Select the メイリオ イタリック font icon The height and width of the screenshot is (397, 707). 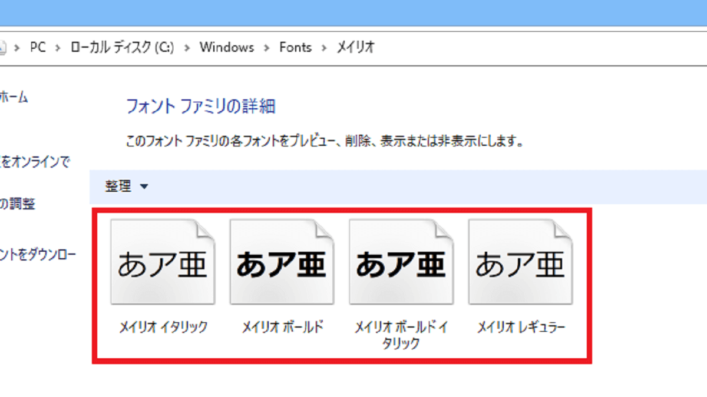[x=163, y=262]
